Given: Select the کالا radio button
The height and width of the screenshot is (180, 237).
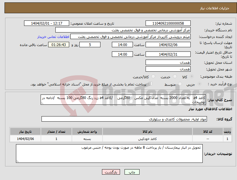Looking at the screenshot, I should (192, 76).
